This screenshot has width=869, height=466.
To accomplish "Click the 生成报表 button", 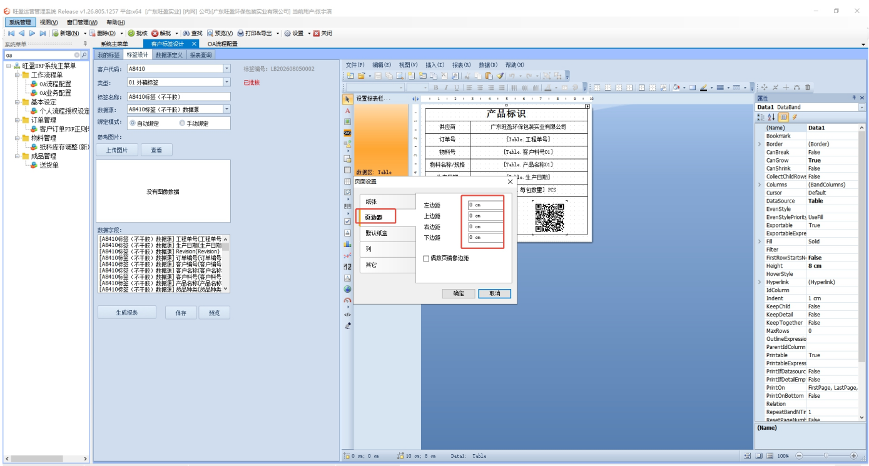I will pos(126,313).
